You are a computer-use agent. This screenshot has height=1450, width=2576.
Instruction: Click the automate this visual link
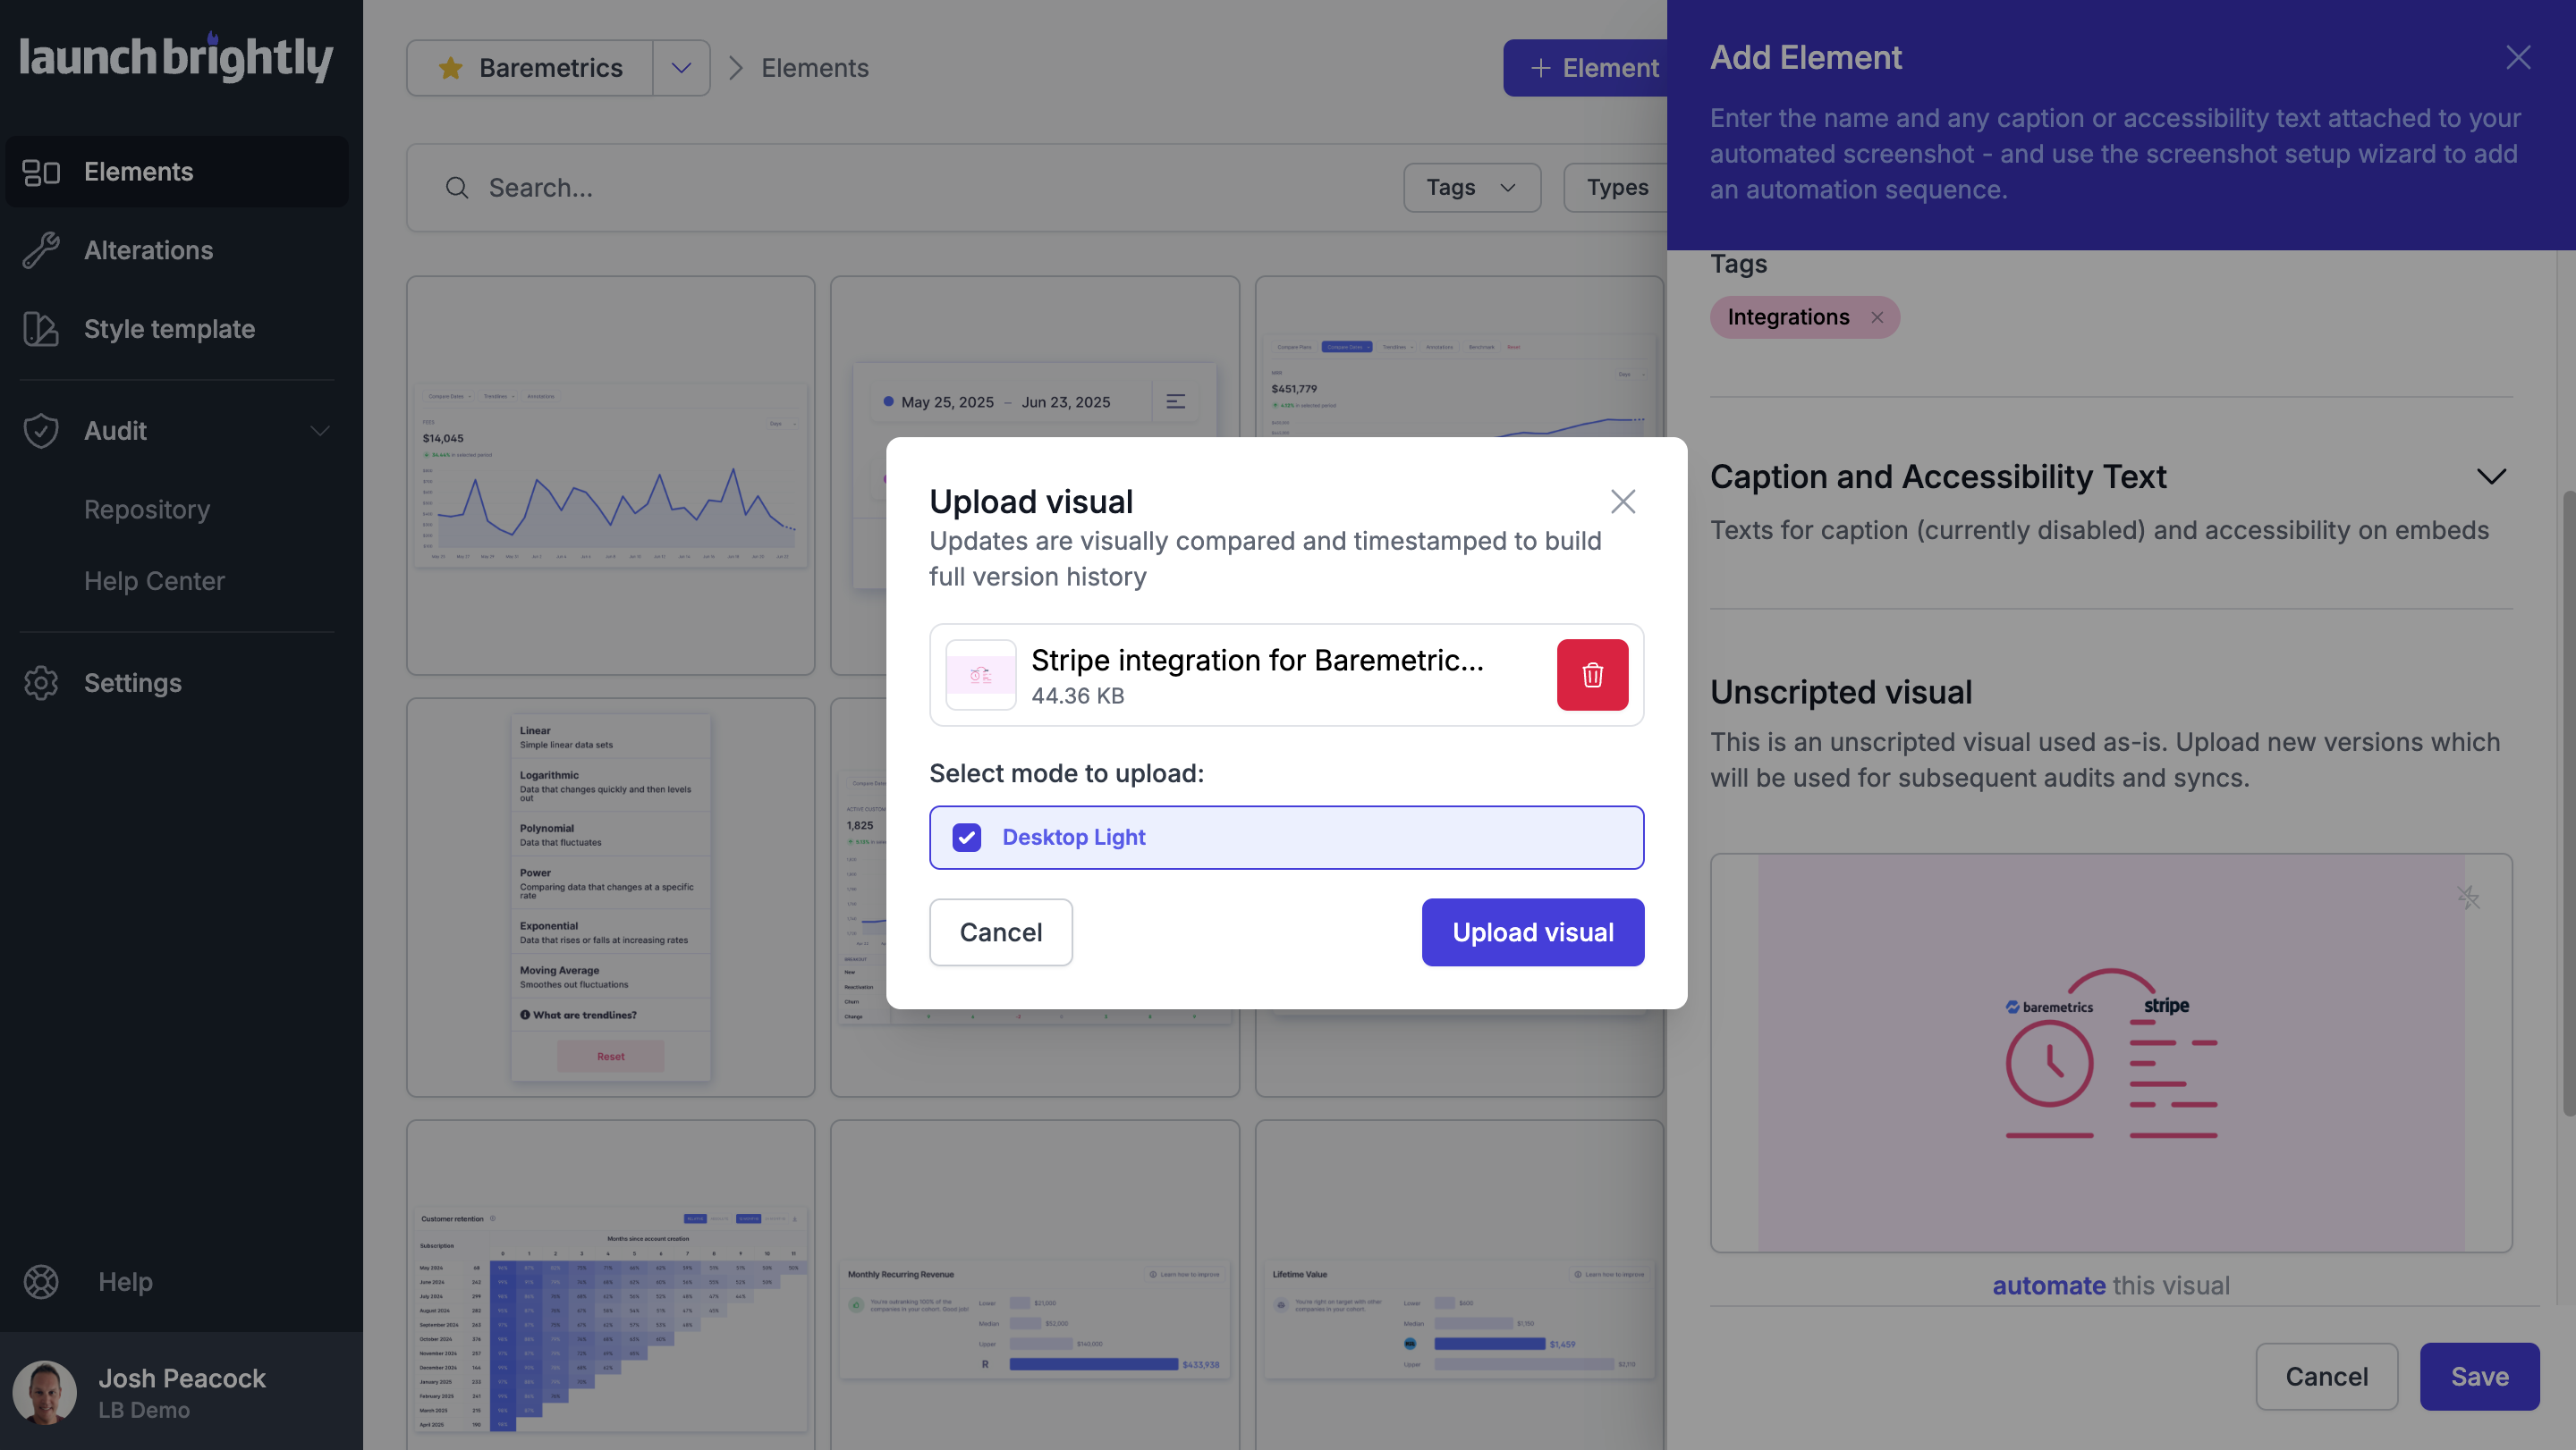tap(2048, 1286)
